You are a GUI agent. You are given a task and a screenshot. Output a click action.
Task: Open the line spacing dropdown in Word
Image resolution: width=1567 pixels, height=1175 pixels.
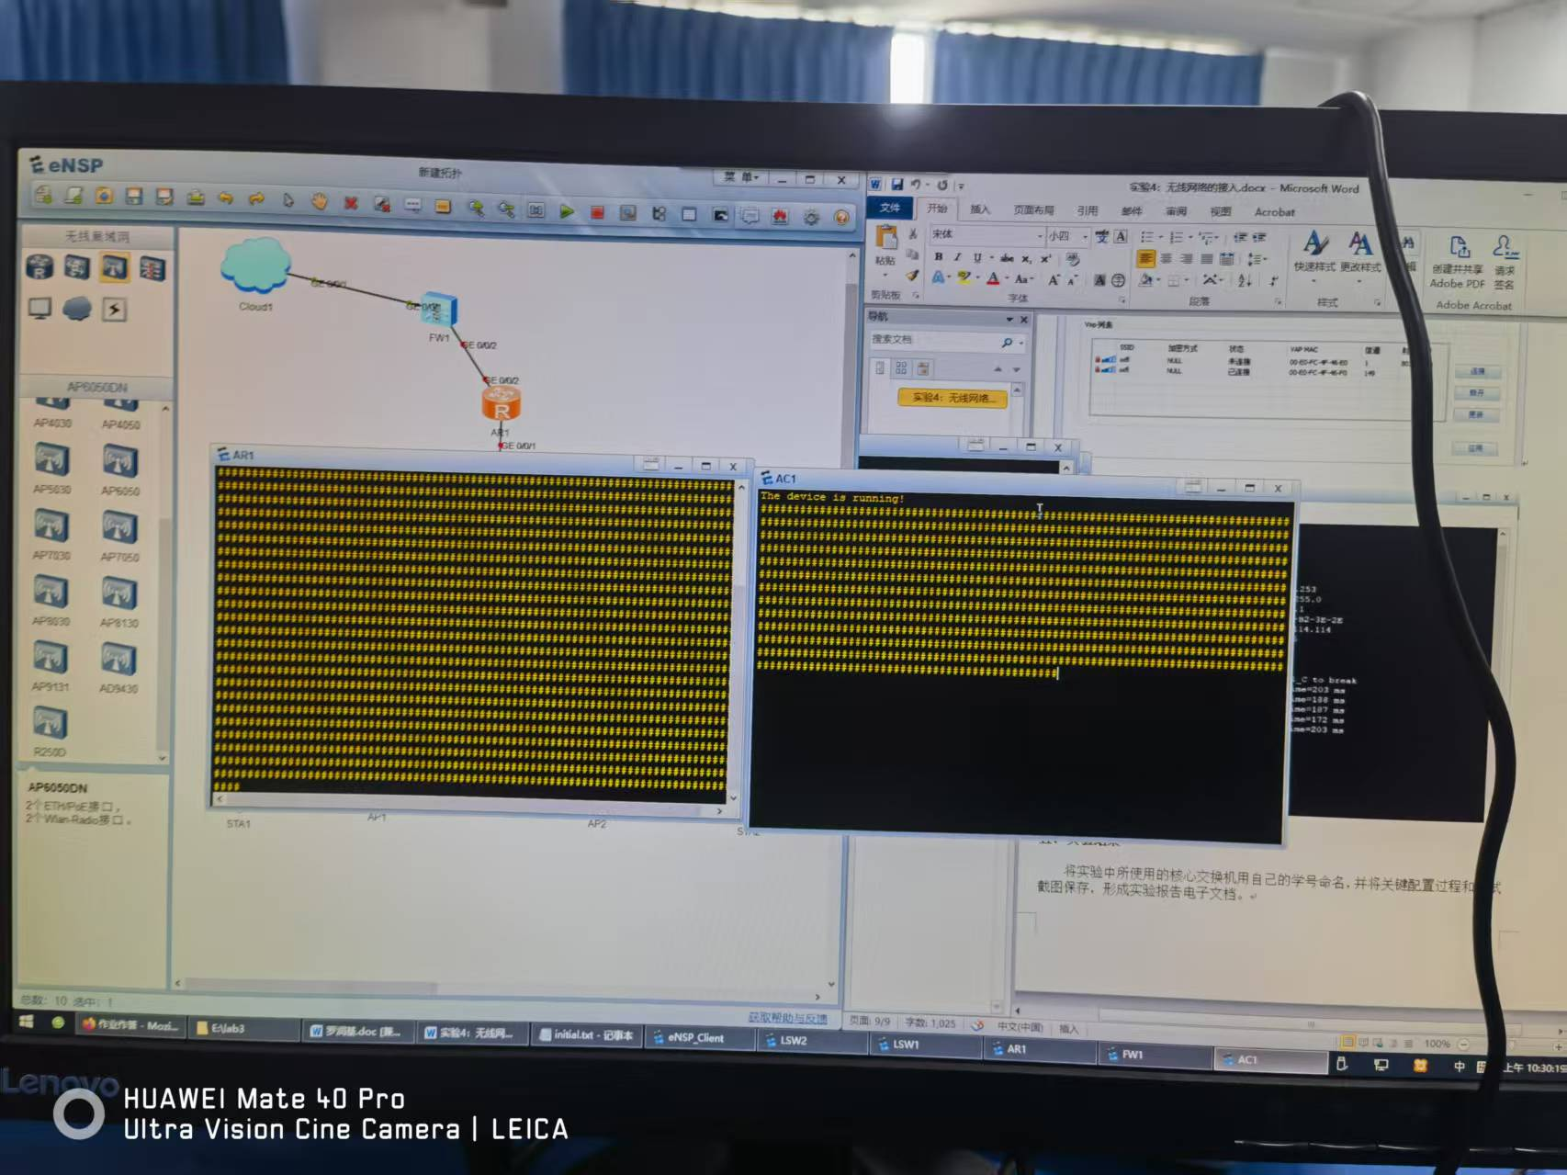1257,260
